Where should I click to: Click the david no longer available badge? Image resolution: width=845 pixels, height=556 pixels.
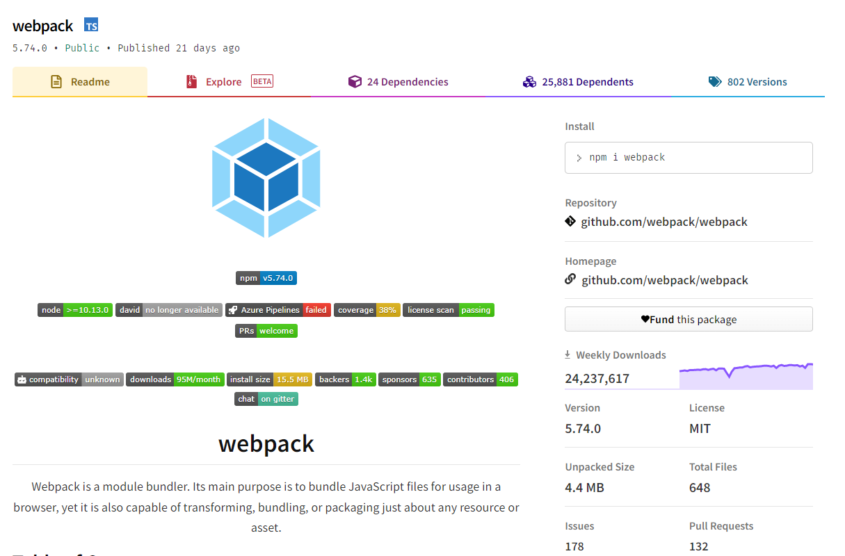coord(169,310)
